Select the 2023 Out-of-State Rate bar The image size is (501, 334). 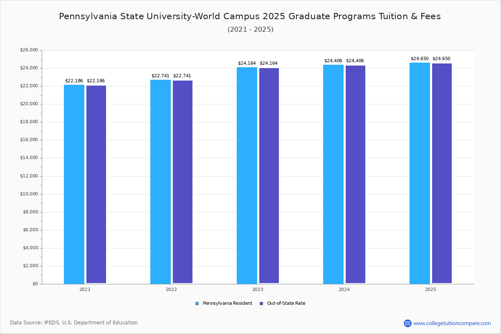pyautogui.click(x=269, y=175)
